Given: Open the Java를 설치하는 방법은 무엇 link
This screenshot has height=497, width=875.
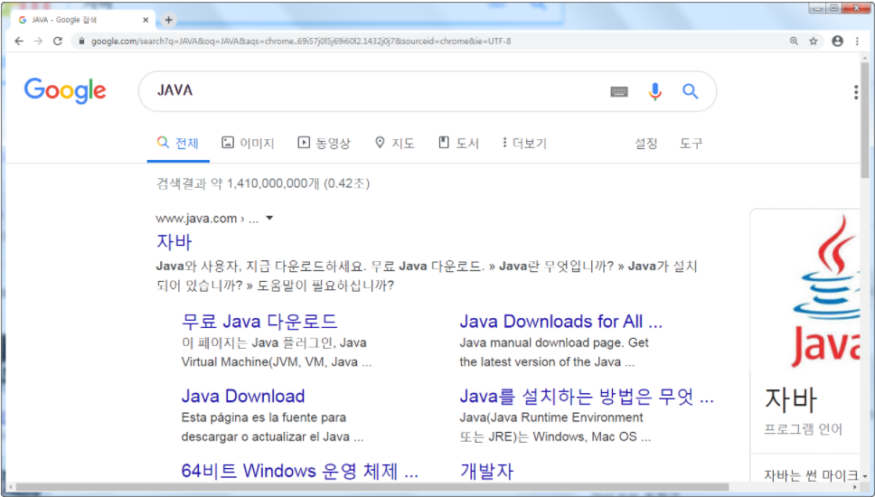Looking at the screenshot, I should [587, 396].
